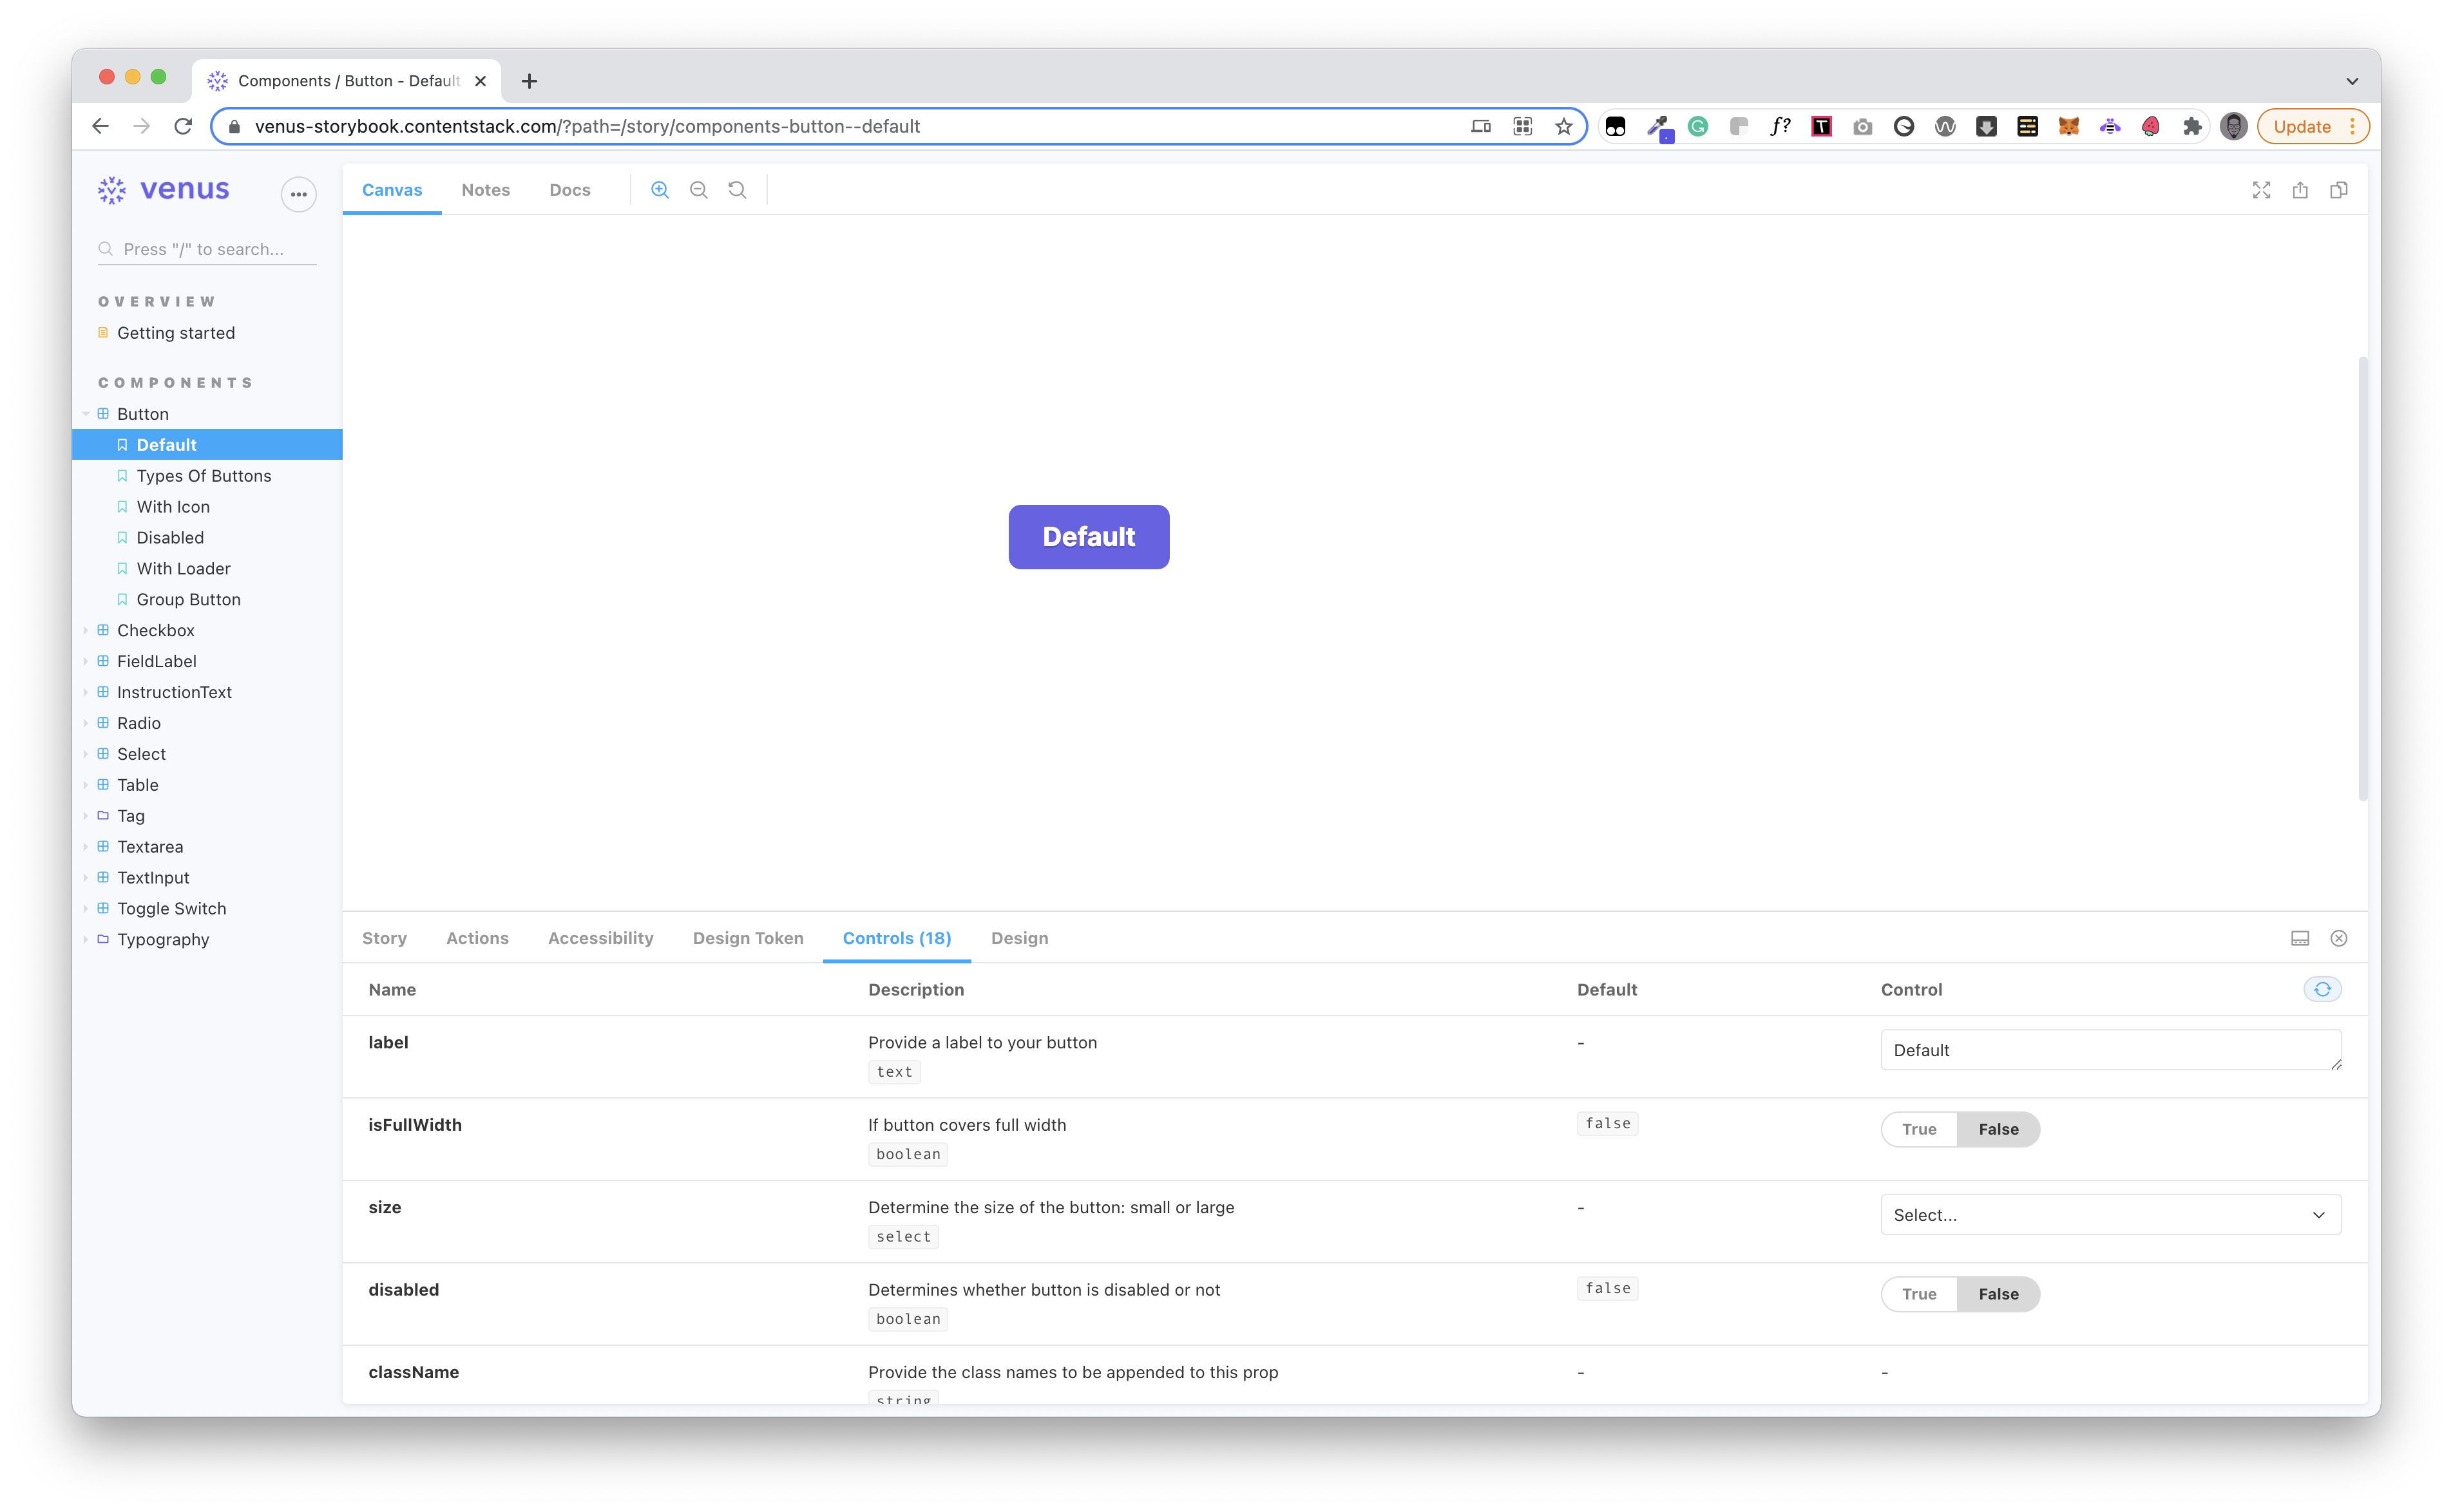Click the browser Update button
Image resolution: width=2453 pixels, height=1512 pixels.
[x=2312, y=126]
